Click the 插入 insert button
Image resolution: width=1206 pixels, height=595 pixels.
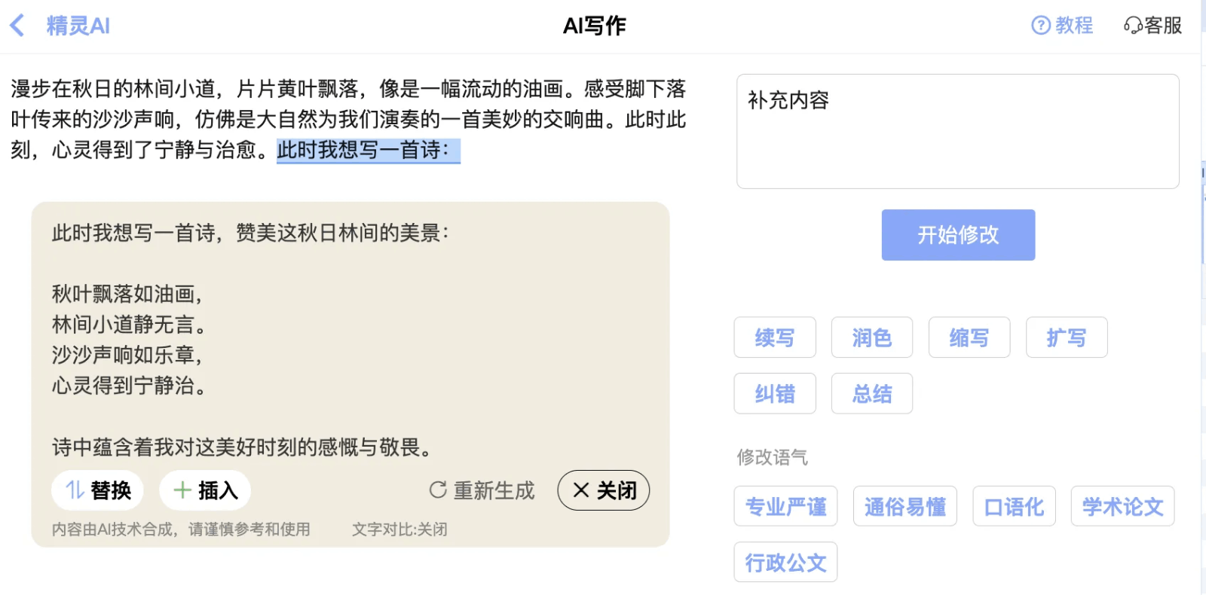[x=205, y=490]
